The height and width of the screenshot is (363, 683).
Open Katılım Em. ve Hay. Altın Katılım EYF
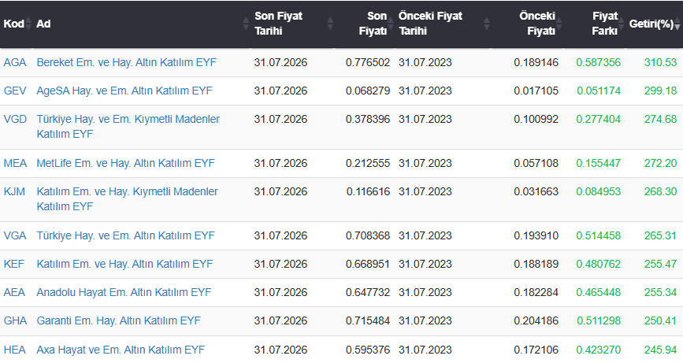[x=124, y=264]
